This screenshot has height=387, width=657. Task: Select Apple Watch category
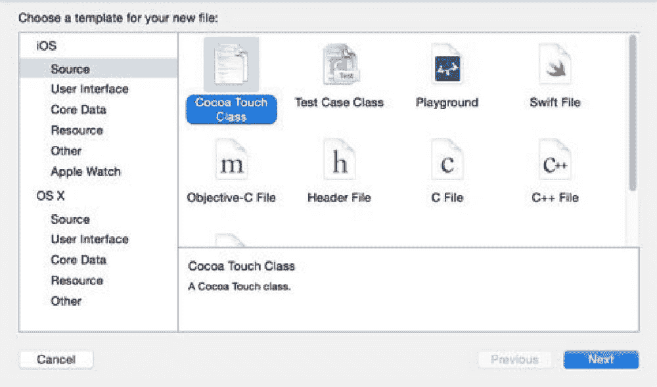tap(85, 171)
